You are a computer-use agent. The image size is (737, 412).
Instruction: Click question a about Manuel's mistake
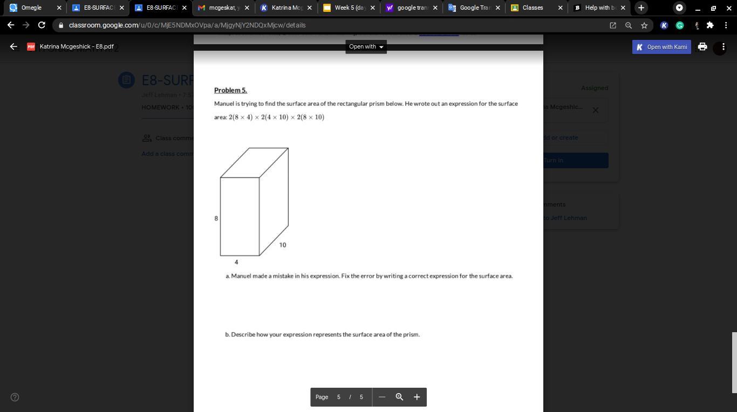click(x=369, y=276)
